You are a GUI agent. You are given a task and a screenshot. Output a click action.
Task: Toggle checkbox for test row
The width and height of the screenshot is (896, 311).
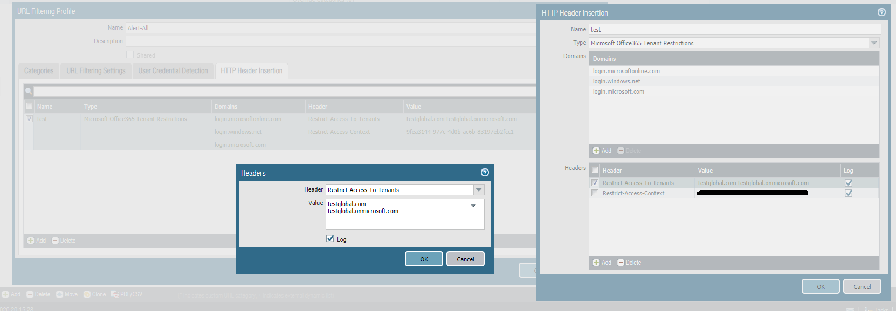[30, 118]
